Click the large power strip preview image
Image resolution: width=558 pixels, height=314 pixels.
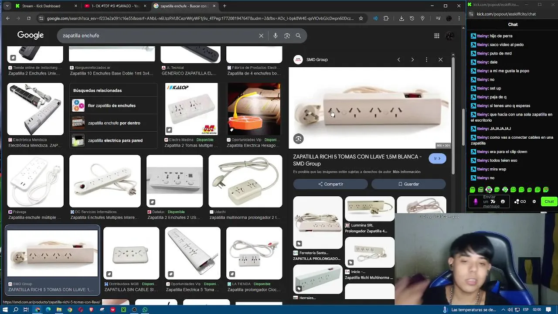(370, 108)
